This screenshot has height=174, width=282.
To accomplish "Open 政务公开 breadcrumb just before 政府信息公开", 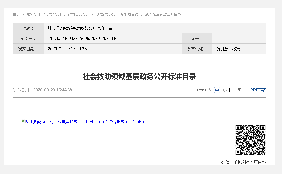I will [54, 14].
